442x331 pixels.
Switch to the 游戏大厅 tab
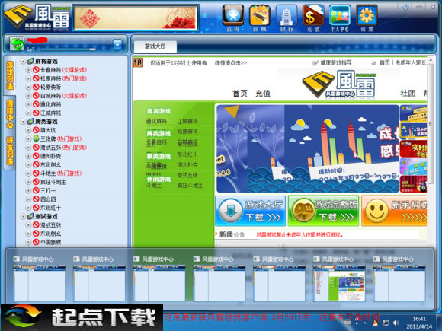pos(155,46)
